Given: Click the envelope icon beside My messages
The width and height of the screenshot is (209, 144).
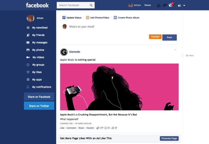Looking at the screenshot, I should point(28,42).
